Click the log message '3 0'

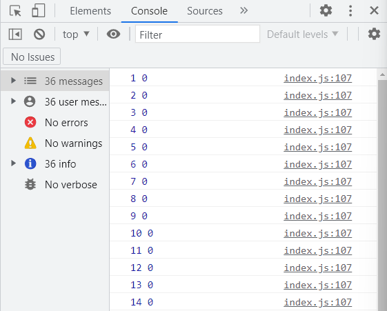coord(139,112)
